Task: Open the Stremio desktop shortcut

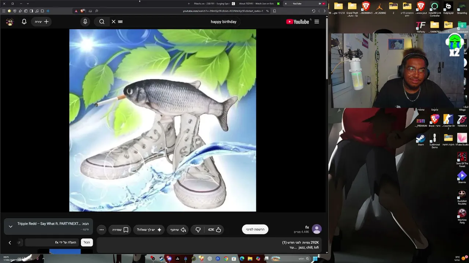Action: pos(462,178)
